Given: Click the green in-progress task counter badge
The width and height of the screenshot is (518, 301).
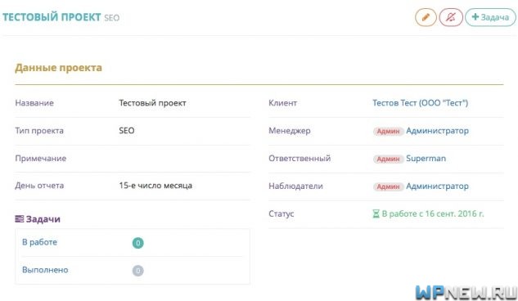Looking at the screenshot, I should point(138,243).
